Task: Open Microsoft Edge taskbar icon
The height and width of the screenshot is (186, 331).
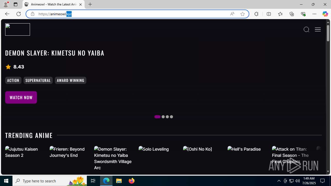Action: click(106, 181)
